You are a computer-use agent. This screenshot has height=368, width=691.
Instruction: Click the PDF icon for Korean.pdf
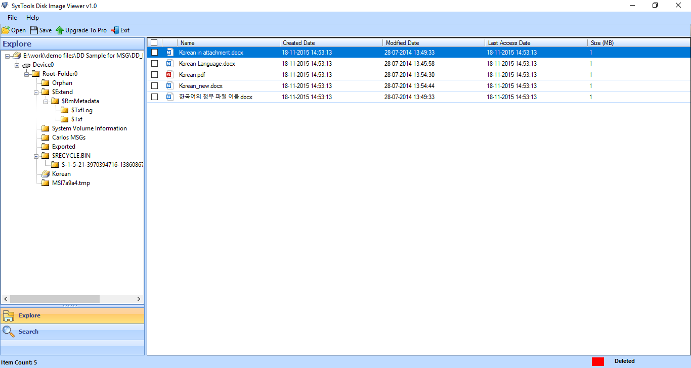pyautogui.click(x=169, y=74)
